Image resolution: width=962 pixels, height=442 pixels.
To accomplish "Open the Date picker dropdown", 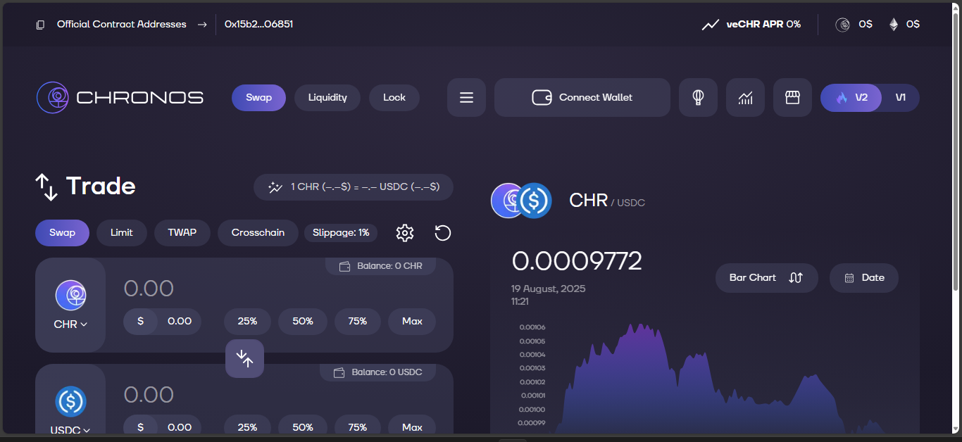I will tap(864, 278).
